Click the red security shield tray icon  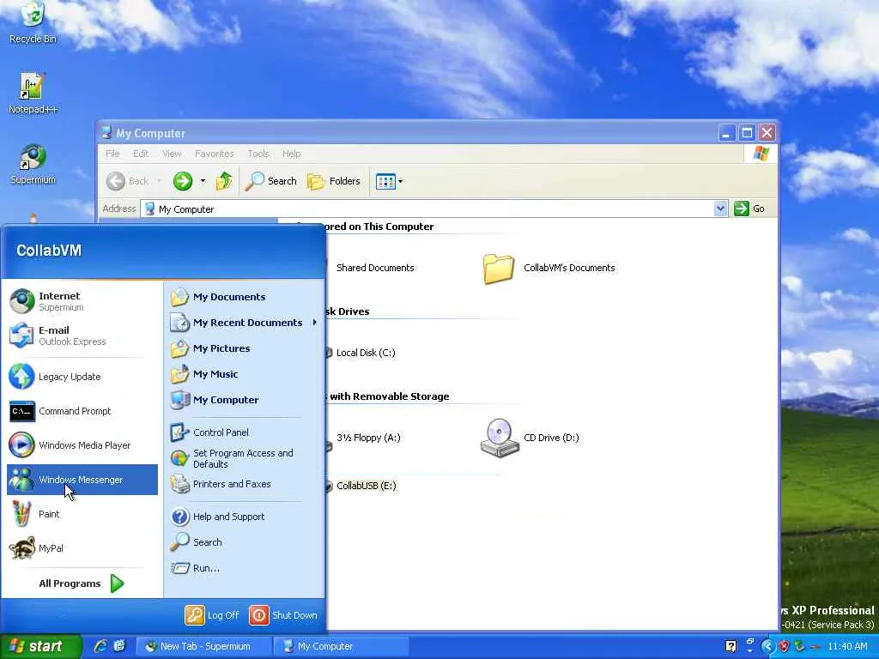pos(784,647)
